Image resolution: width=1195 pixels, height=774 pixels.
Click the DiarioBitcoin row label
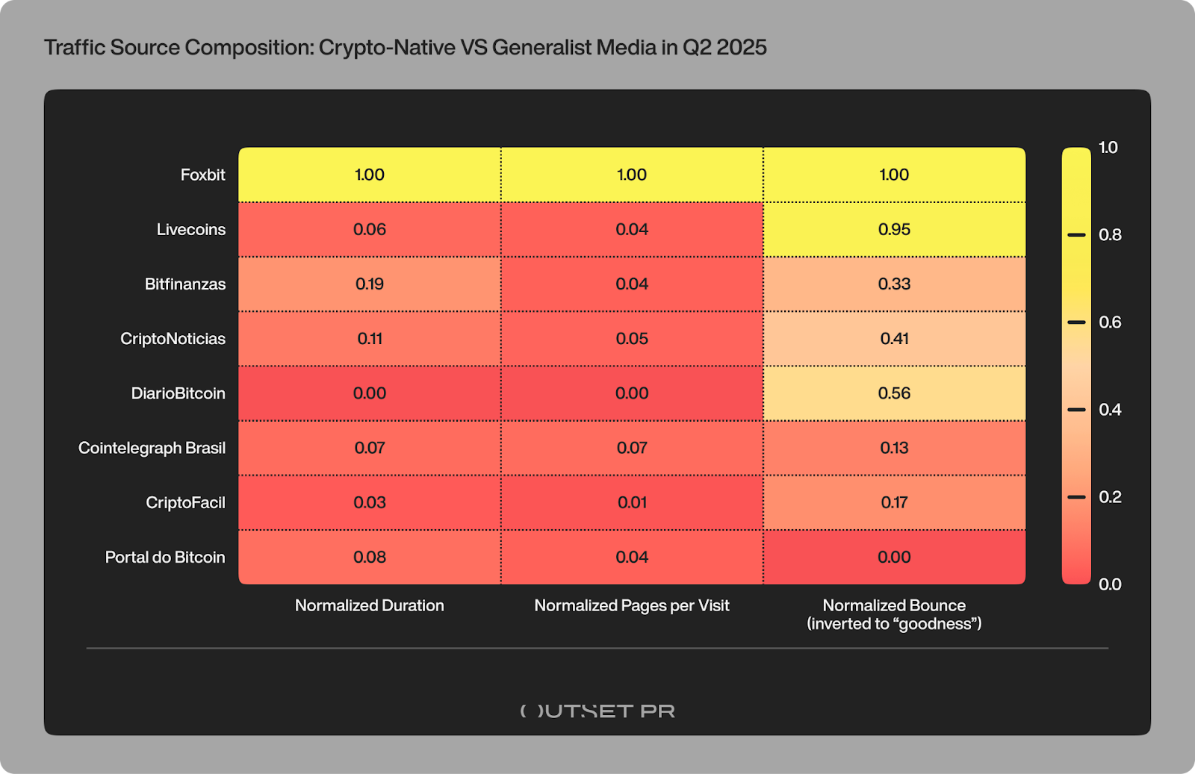(x=178, y=393)
